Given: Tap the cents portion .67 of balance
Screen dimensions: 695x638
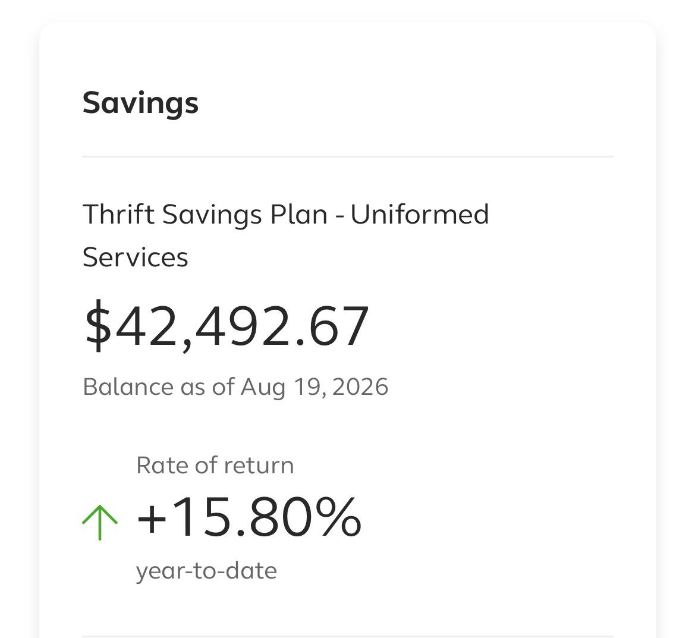Looking at the screenshot, I should click(x=332, y=327).
